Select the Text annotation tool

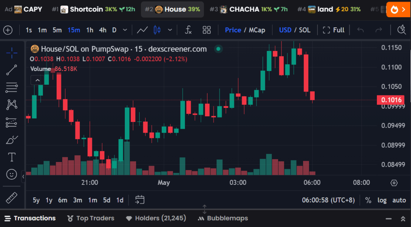pos(12,157)
